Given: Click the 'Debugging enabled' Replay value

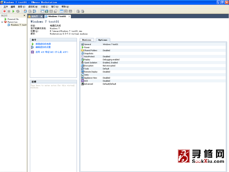Looking at the screenshot, I should click(111, 60).
